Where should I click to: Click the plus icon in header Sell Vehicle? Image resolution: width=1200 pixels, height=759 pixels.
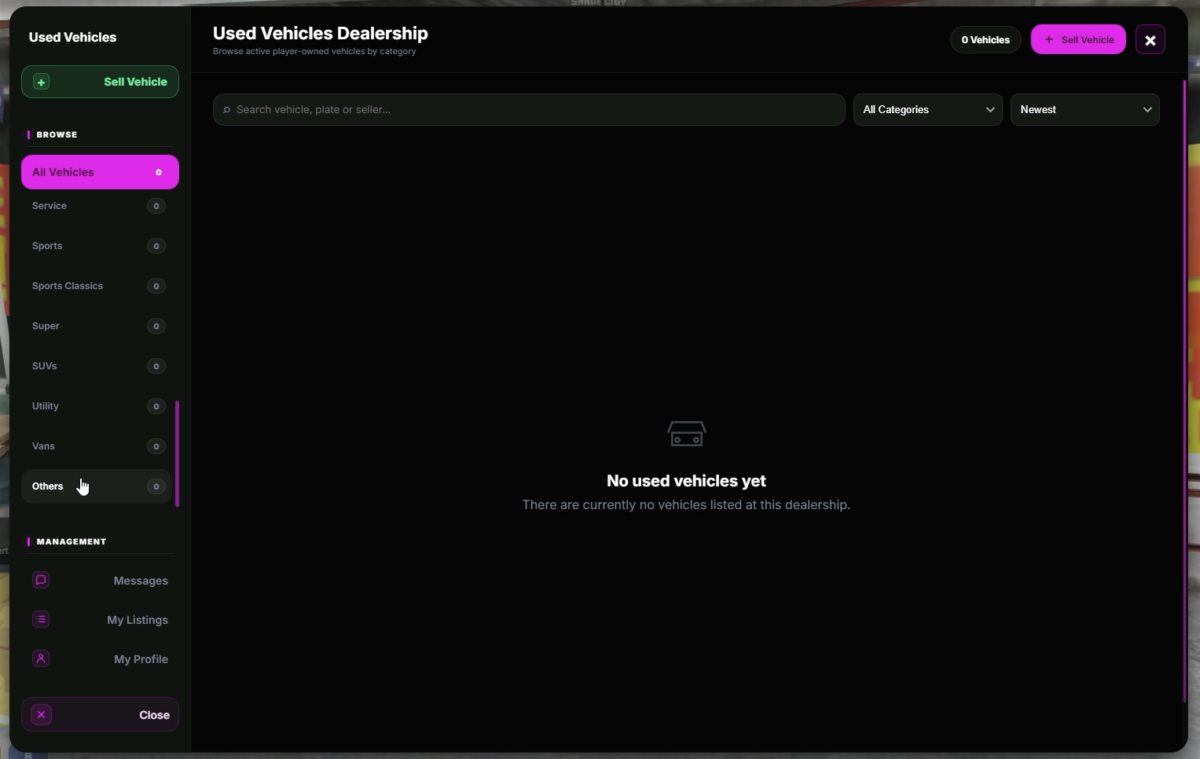(1048, 39)
